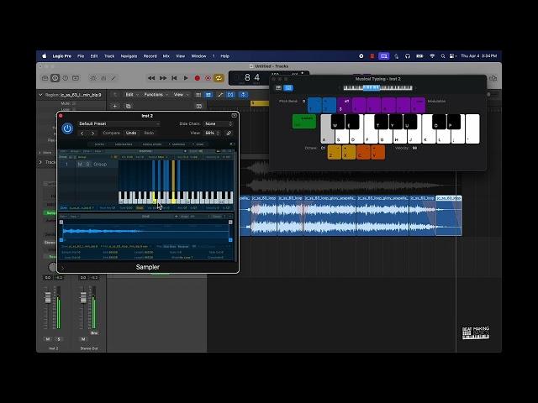This screenshot has width=538, height=403.
Task: Lower octave with the Z key
Action: click(x=335, y=153)
